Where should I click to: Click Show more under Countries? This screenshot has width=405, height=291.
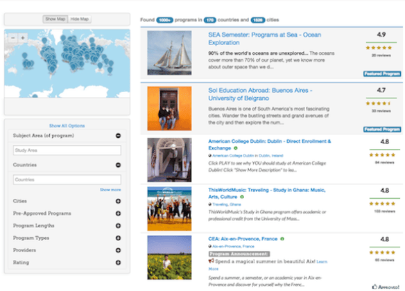[x=110, y=190]
